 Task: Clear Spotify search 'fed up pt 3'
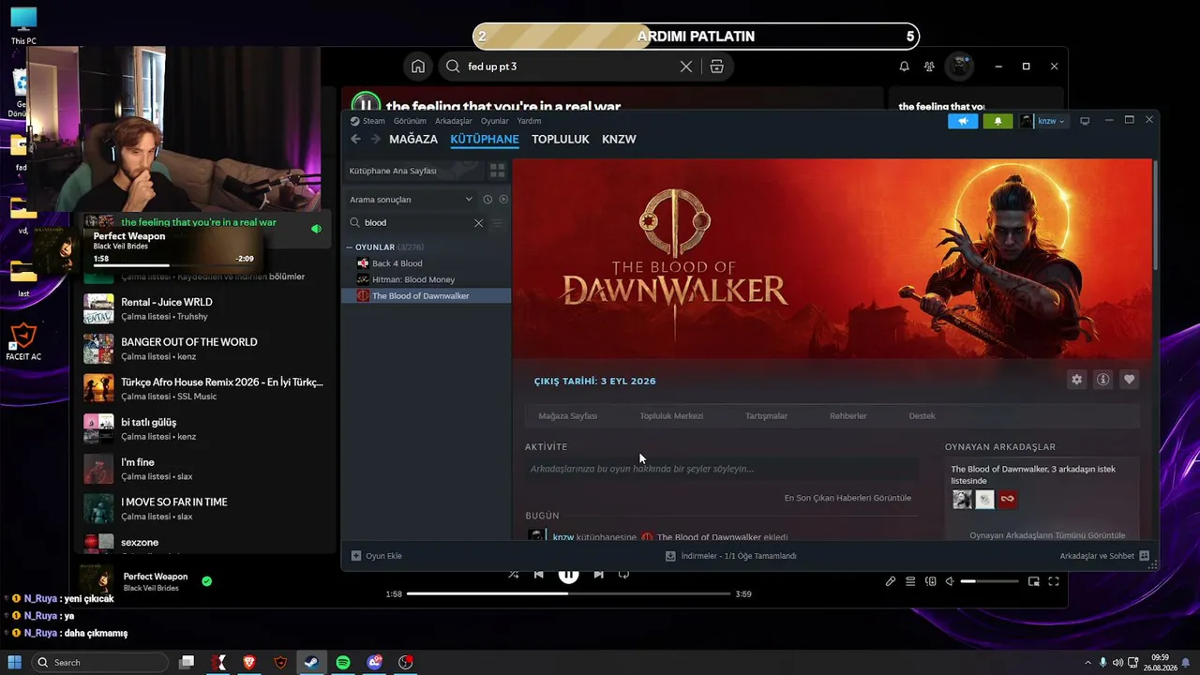(x=686, y=67)
